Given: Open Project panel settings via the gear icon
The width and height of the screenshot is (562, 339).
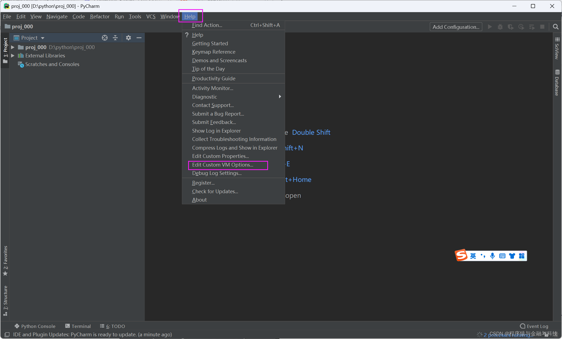Looking at the screenshot, I should point(128,38).
